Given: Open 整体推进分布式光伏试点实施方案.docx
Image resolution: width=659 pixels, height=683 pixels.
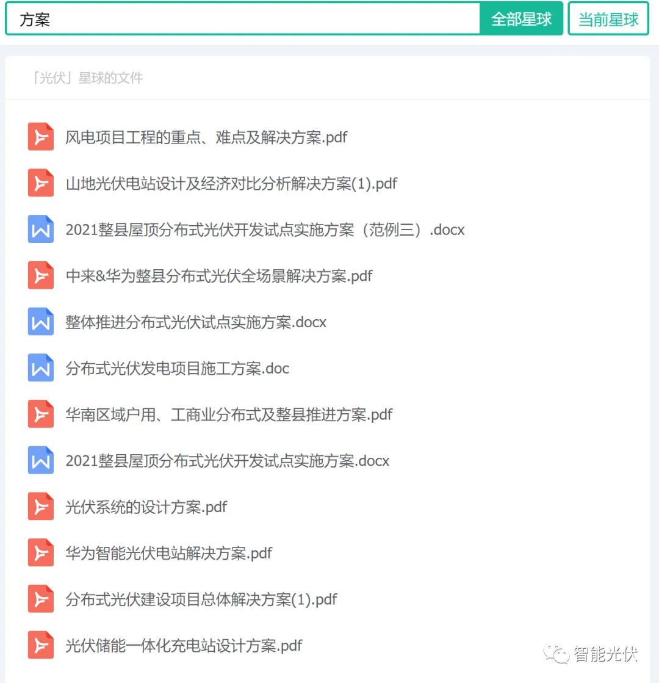Looking at the screenshot, I should pos(196,322).
